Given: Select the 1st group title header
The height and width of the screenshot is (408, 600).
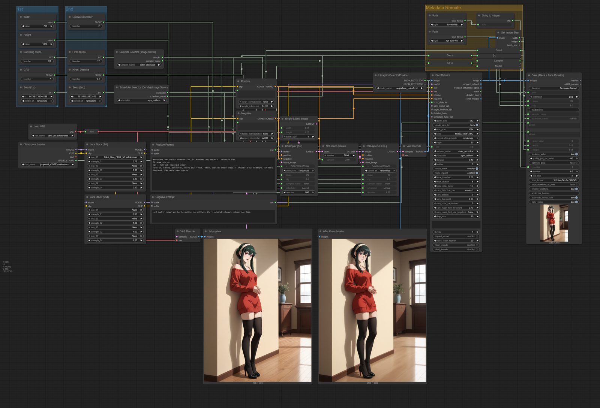Looking at the screenshot, I should click(37, 9).
